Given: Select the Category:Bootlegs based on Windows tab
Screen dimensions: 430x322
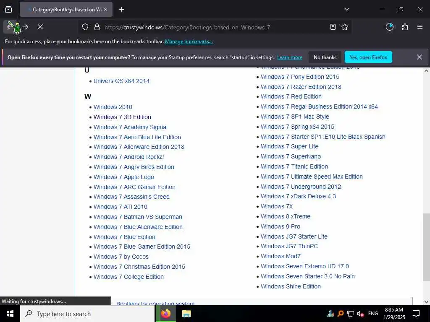Looking at the screenshot, I should point(66,10).
